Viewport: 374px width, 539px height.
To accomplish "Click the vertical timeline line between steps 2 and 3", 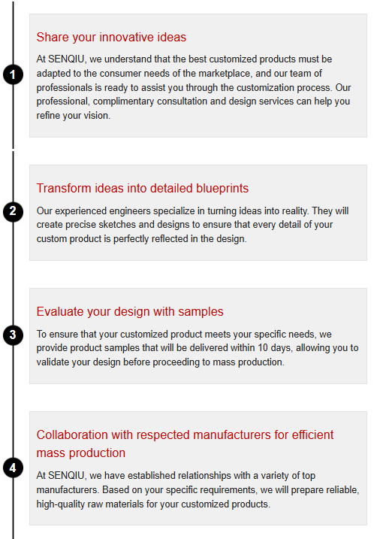I will [x=13, y=273].
